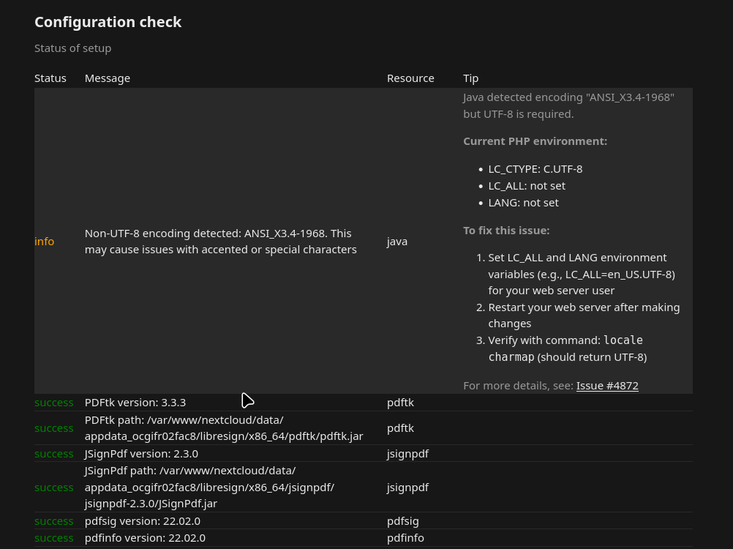Click the 'To fix this issue:' heading
The width and height of the screenshot is (733, 549).
(x=506, y=231)
